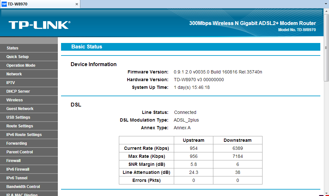Click downstream line attenuation 38

[237, 172]
